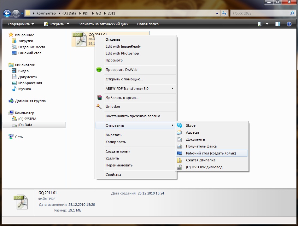
Task: Expand the address bar history dropdown
Action: (x=217, y=14)
